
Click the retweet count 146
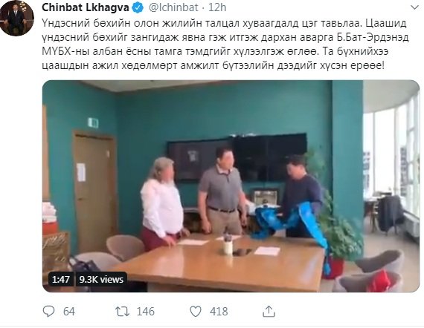pos(146,312)
